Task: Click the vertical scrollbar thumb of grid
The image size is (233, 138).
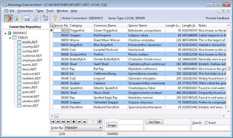Action: point(228,68)
